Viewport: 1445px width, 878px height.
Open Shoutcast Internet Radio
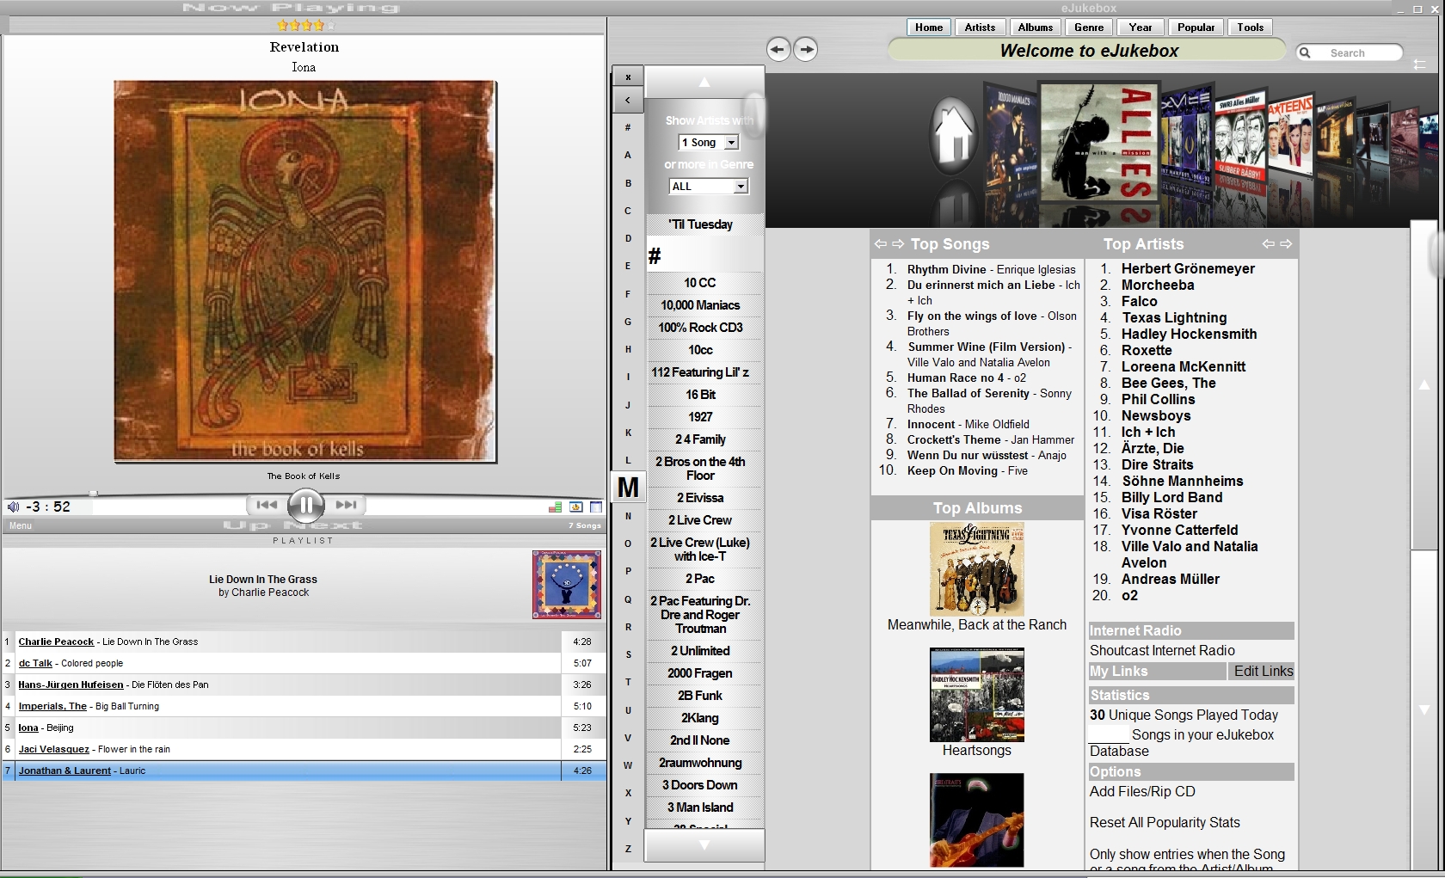coord(1162,651)
